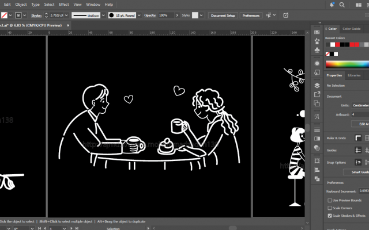Expand the fill color dropdown arrow
Image resolution: width=369 pixels, height=230 pixels.
coord(10,16)
